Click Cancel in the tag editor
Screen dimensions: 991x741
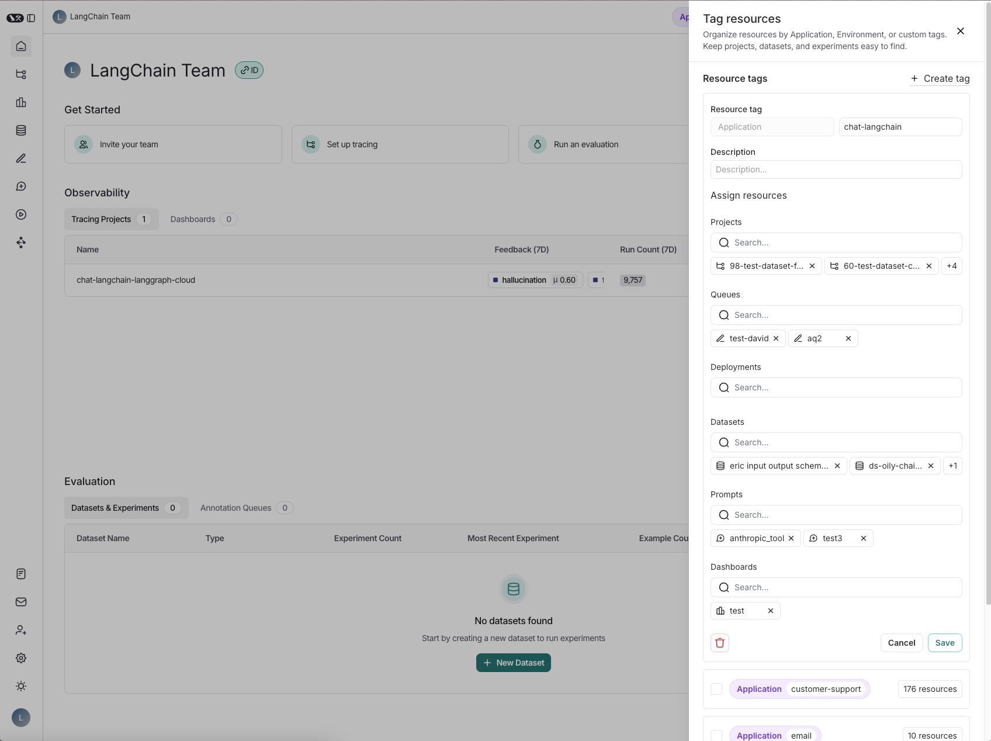click(x=902, y=643)
